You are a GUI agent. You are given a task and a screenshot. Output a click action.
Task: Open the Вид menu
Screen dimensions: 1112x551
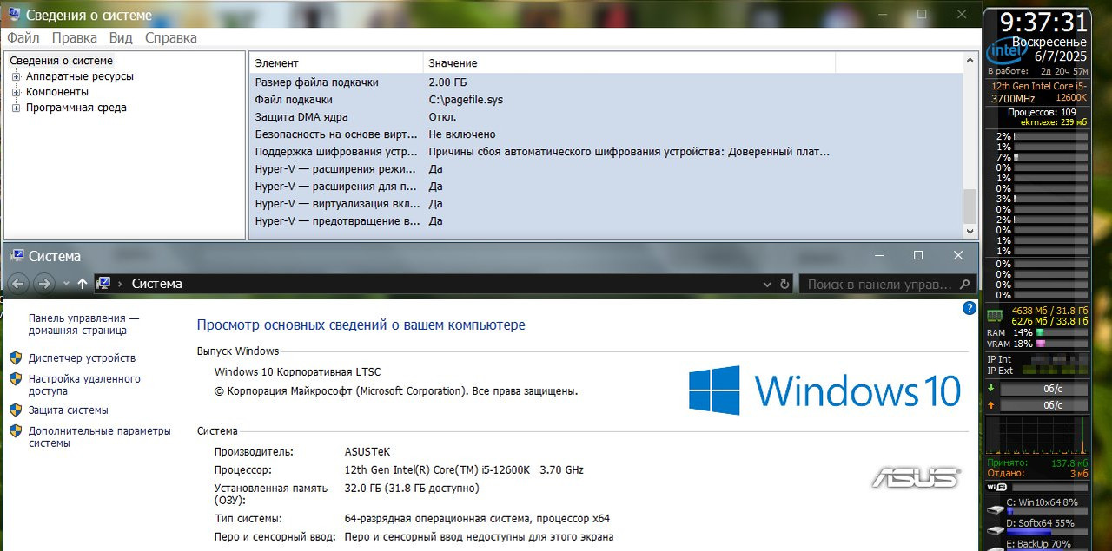pos(121,38)
